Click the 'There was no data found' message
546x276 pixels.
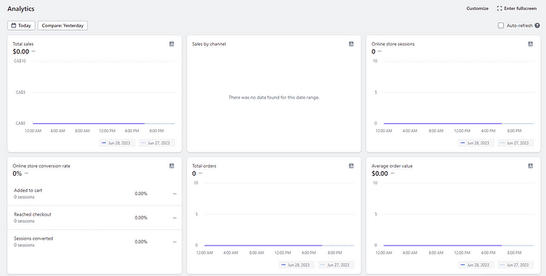coord(274,97)
